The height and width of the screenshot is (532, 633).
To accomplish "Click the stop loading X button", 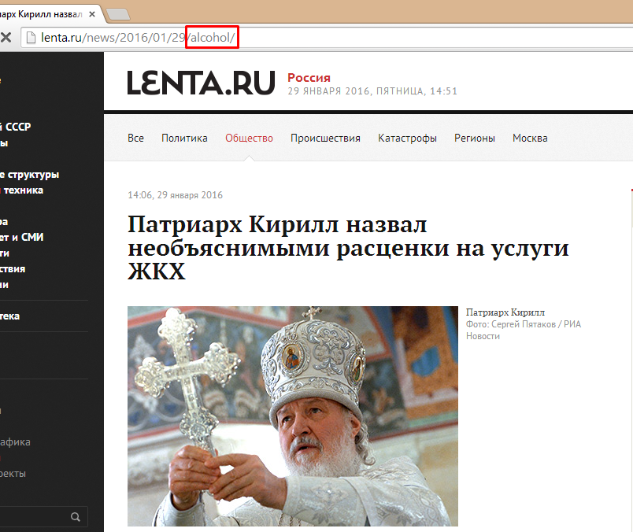I will click(x=6, y=37).
